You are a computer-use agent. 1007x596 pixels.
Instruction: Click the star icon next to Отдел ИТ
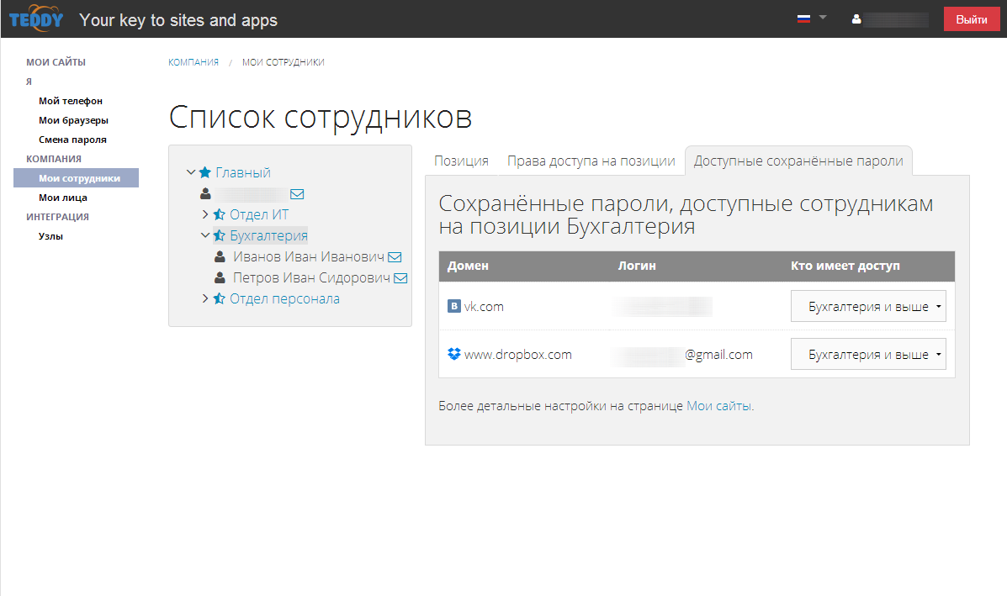(x=219, y=214)
